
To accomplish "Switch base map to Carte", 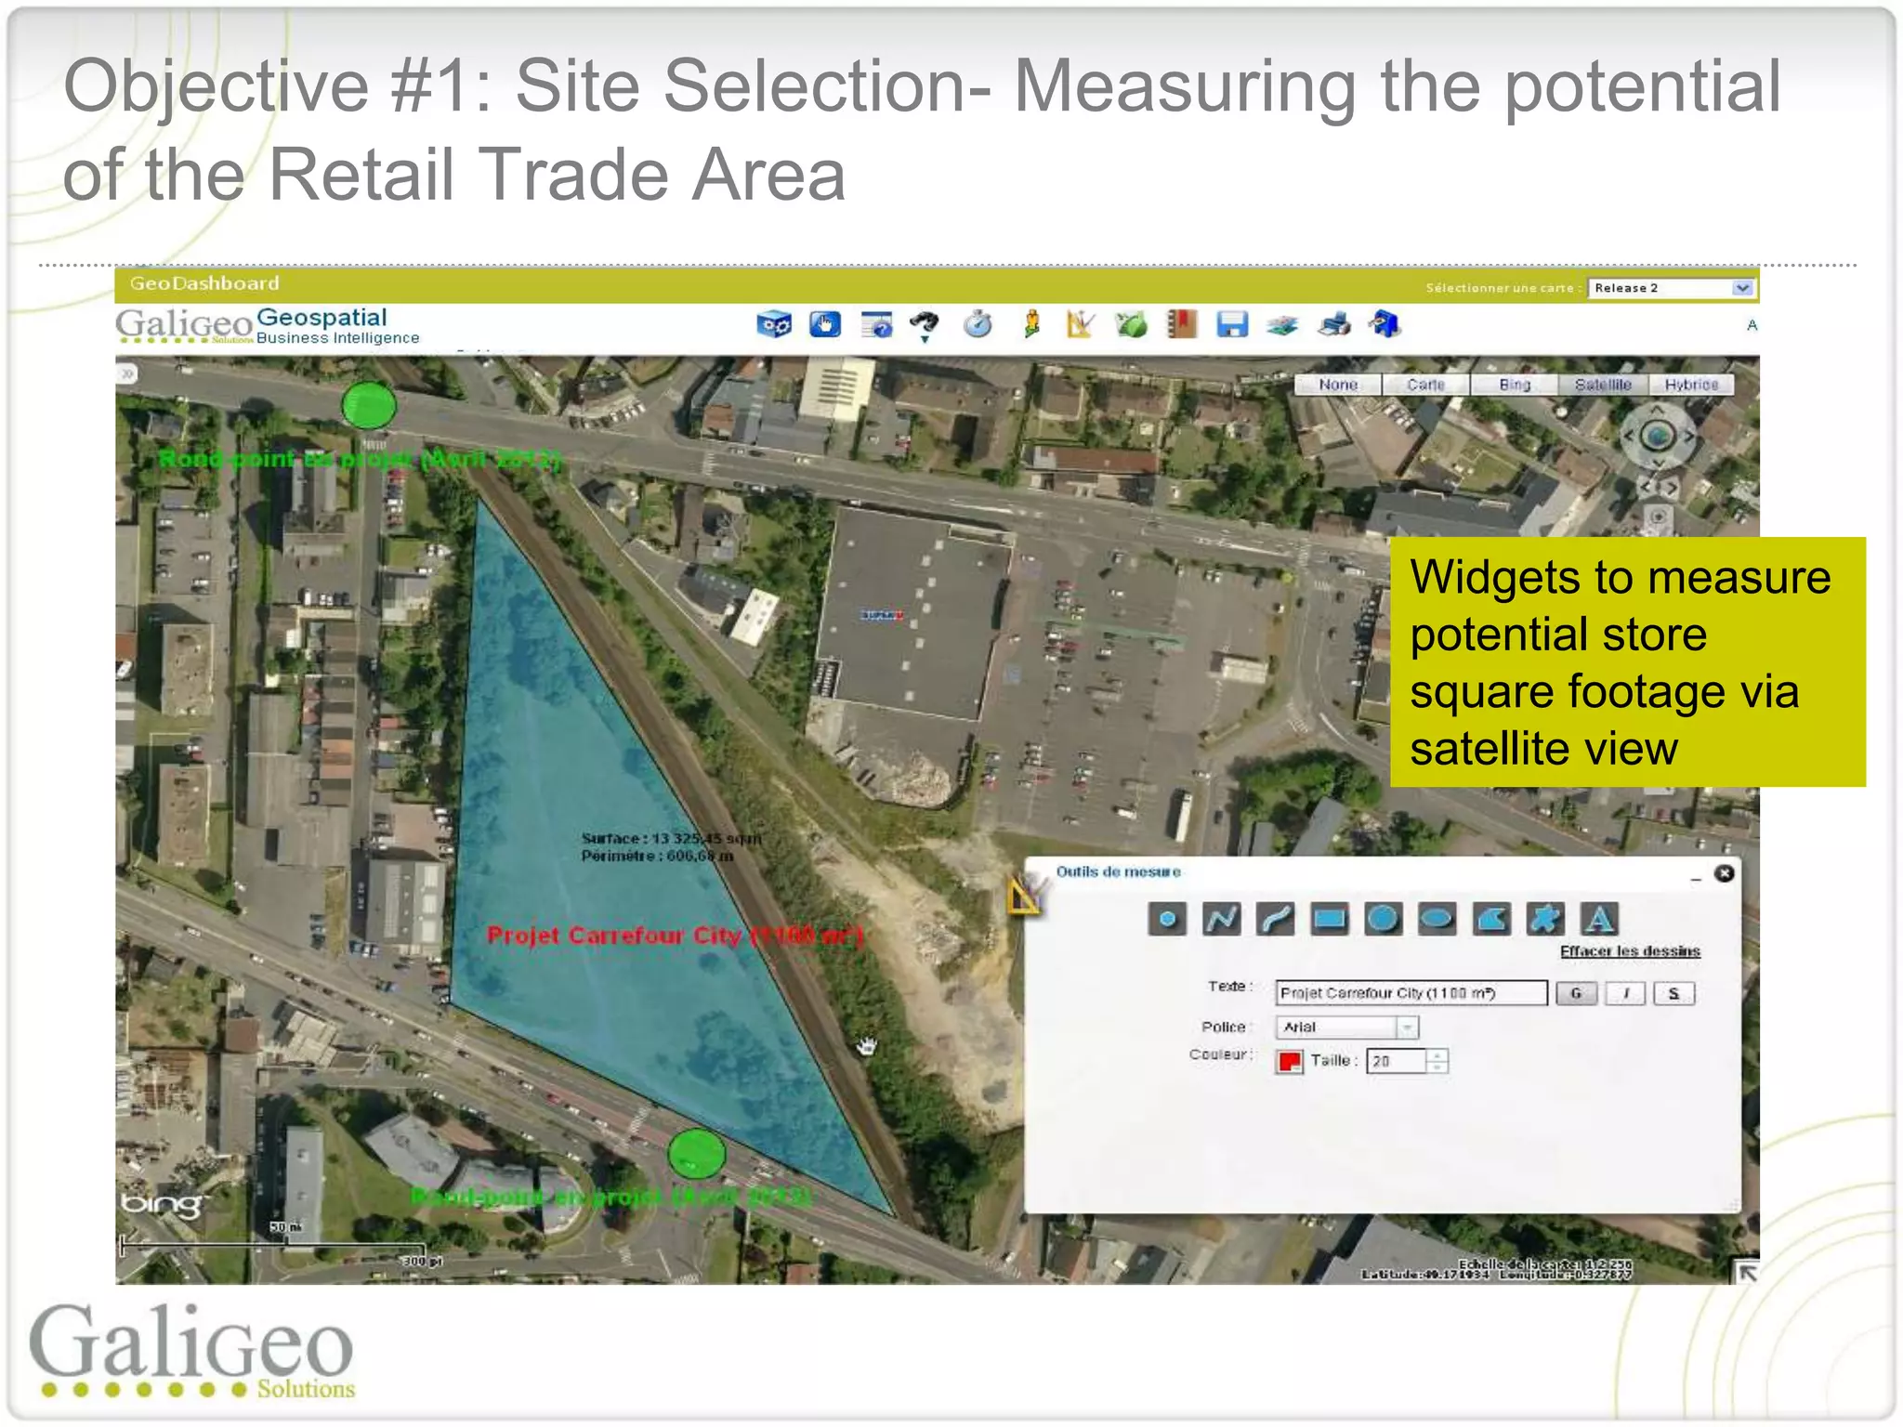I will click(x=1425, y=385).
